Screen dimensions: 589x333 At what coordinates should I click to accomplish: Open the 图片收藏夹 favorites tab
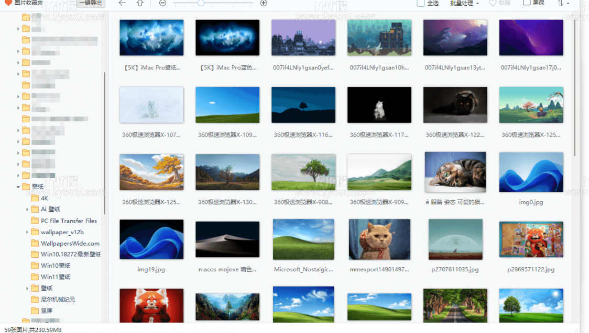24,3
